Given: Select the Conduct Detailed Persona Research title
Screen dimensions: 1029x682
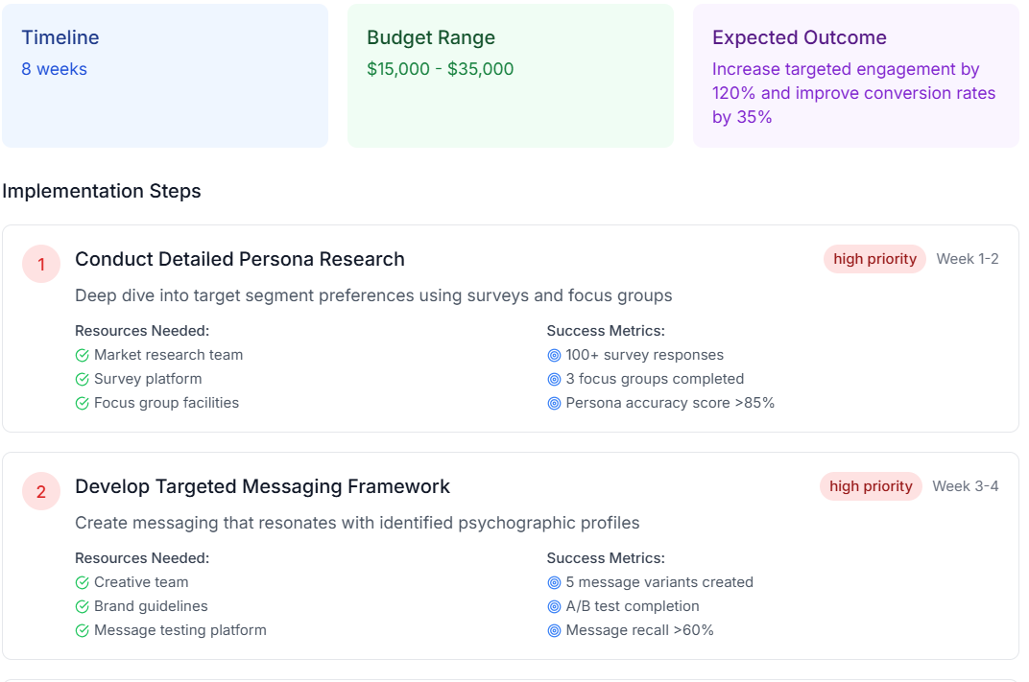Looking at the screenshot, I should 240,259.
